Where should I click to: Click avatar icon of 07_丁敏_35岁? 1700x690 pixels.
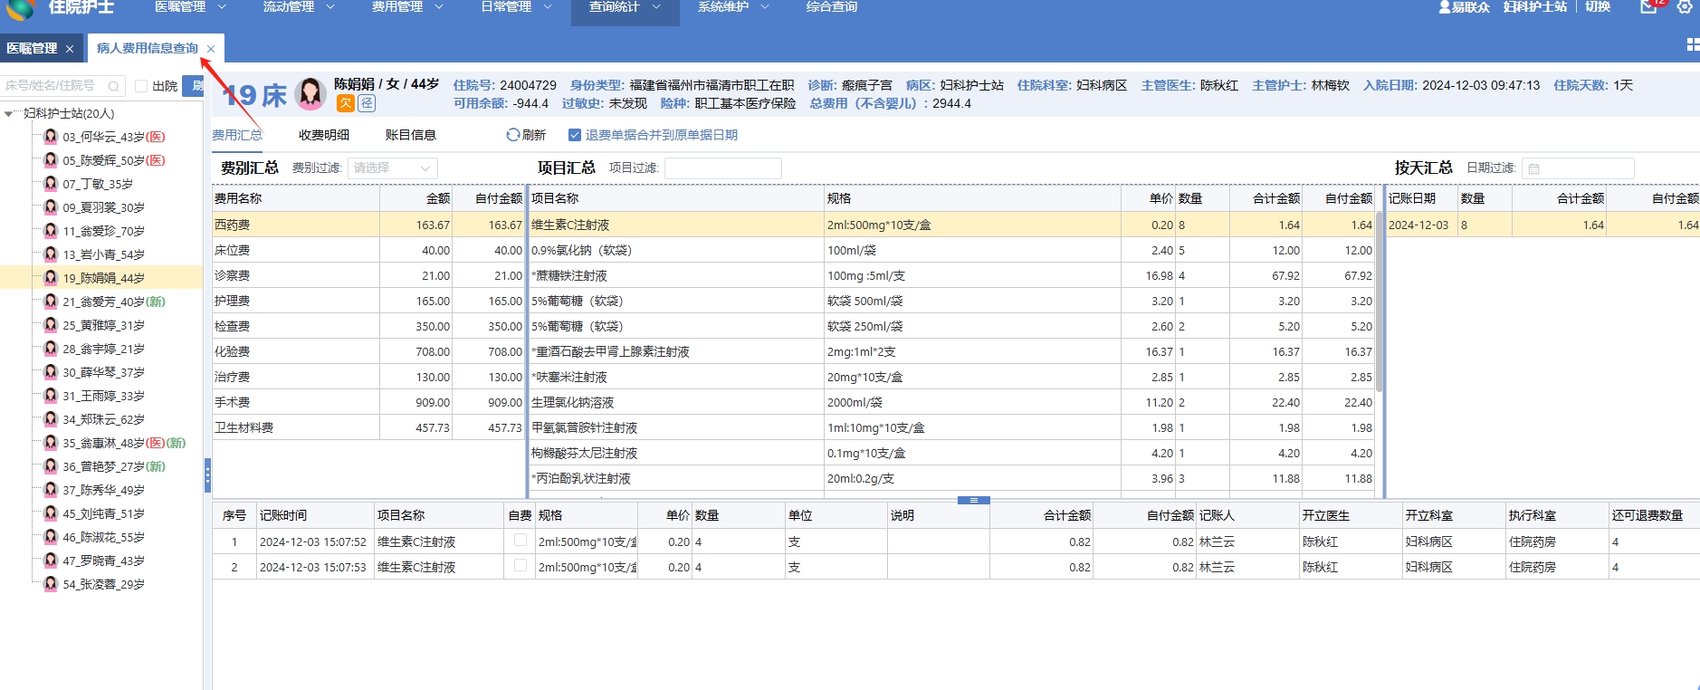pyautogui.click(x=51, y=184)
